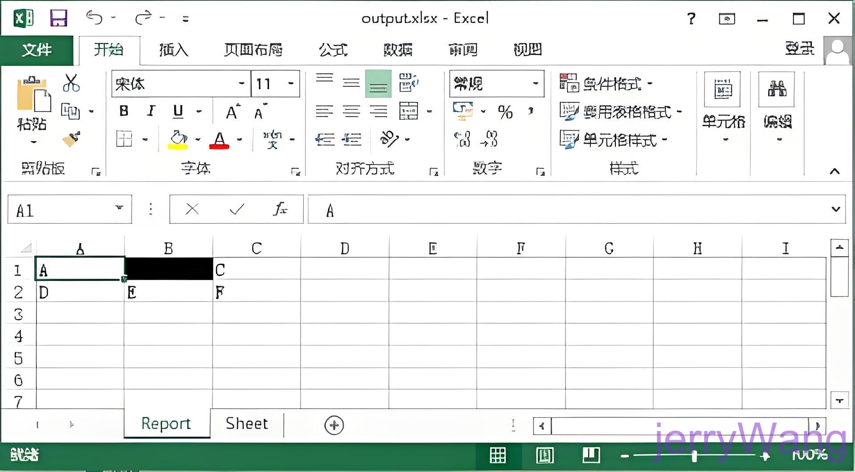
Task: Expand the number format dropdown 常规
Action: click(535, 83)
